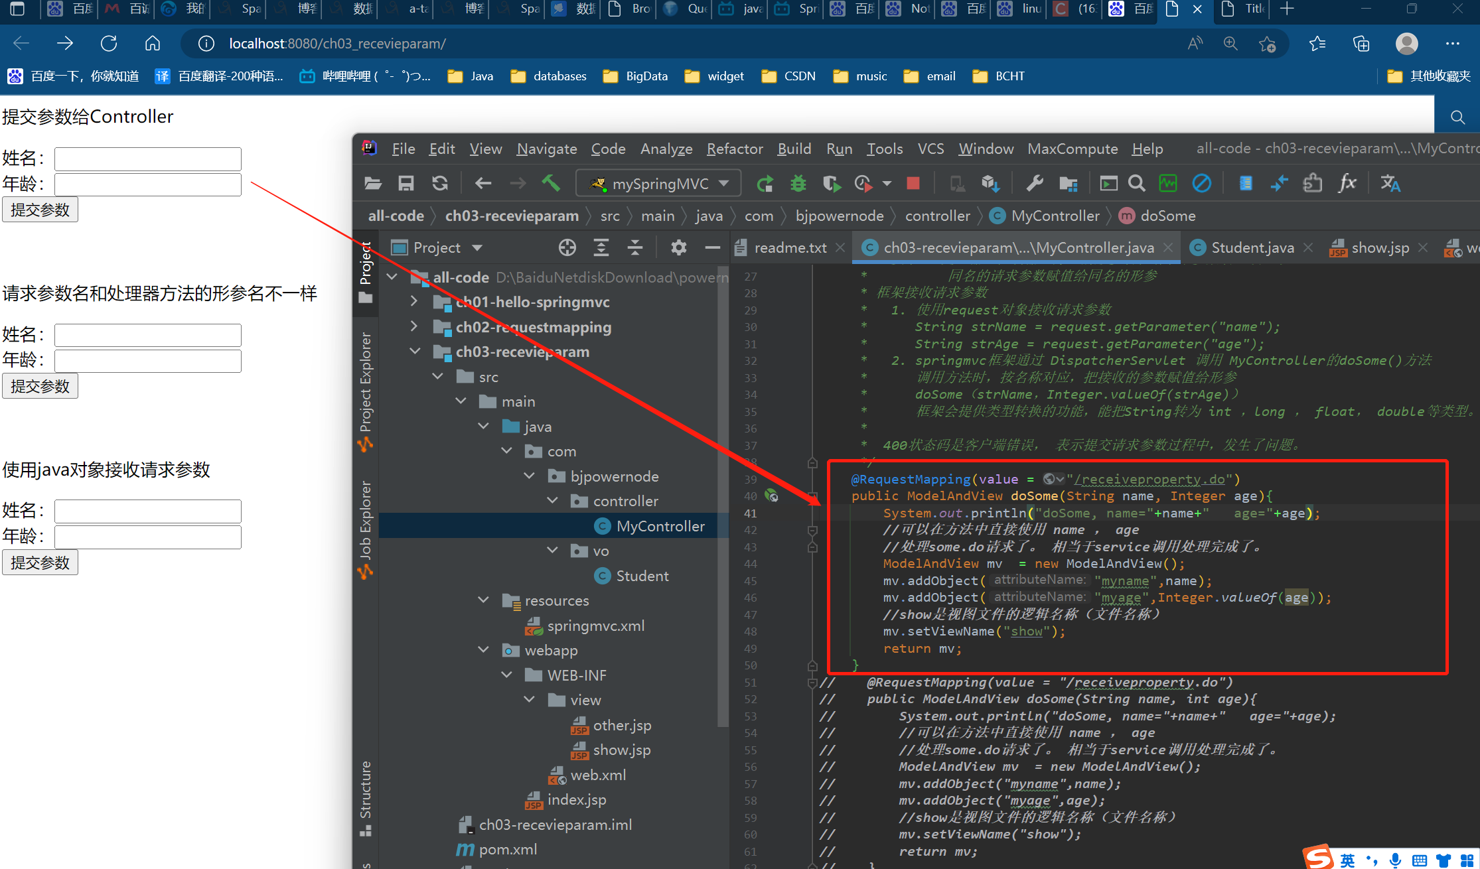The height and width of the screenshot is (869, 1480).
Task: Open Project Structure folder icon in toolbar
Action: [1069, 184]
